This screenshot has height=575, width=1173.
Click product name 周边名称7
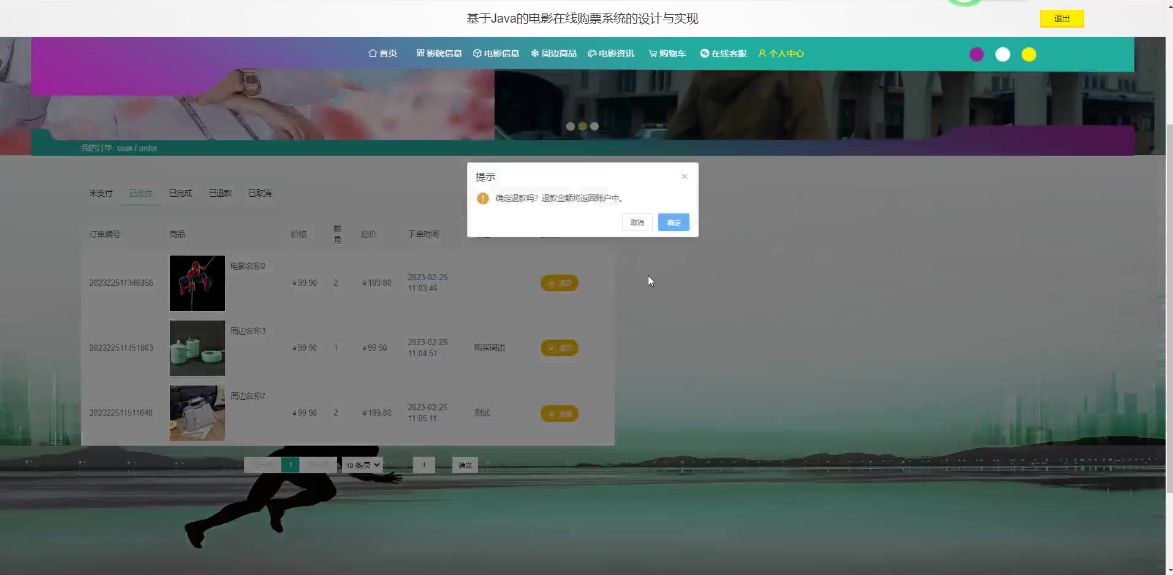pyautogui.click(x=248, y=396)
